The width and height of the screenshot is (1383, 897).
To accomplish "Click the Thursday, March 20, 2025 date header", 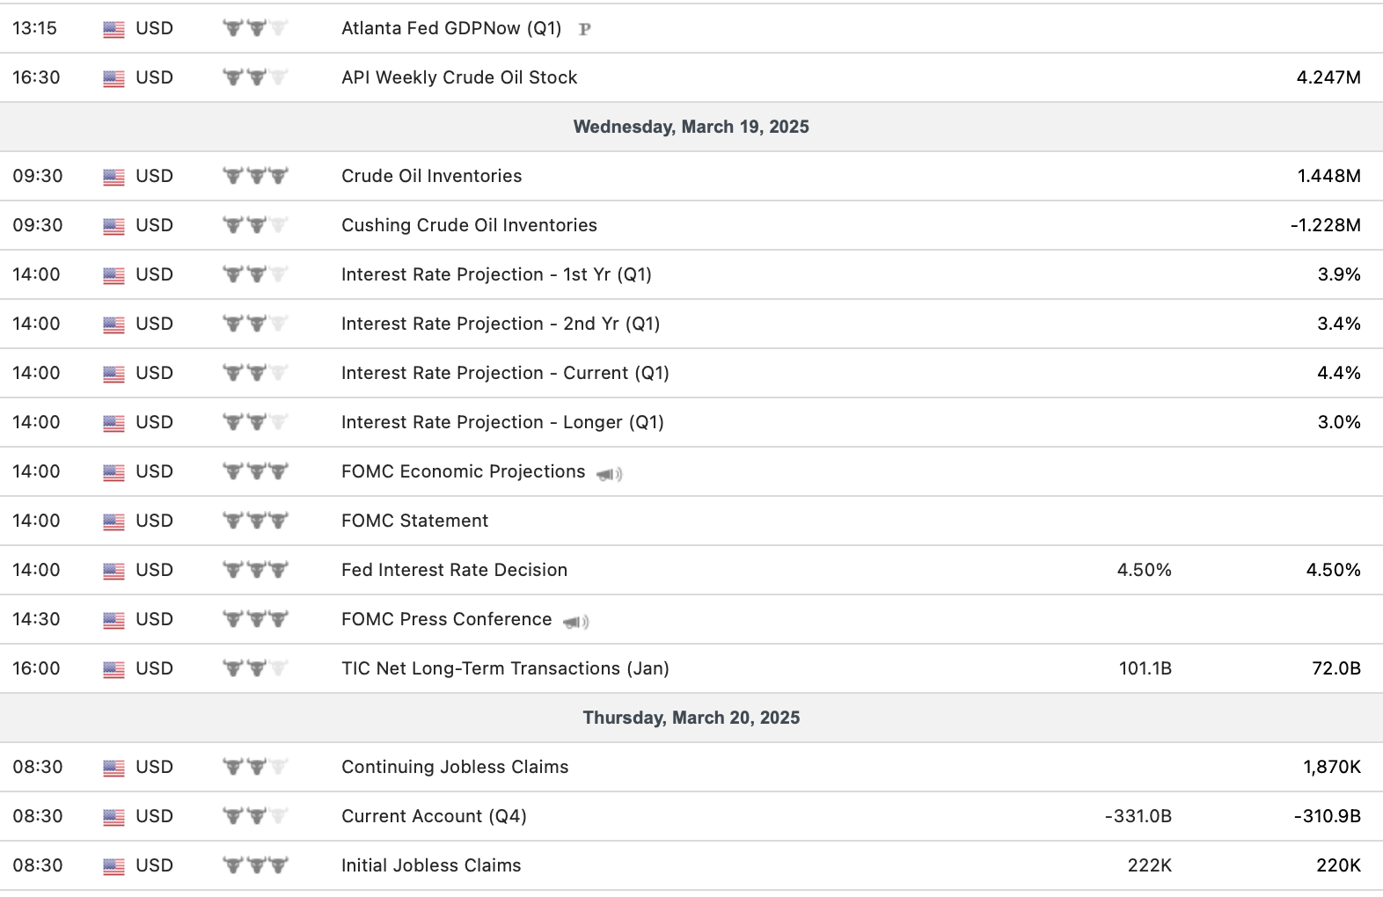I will [691, 718].
